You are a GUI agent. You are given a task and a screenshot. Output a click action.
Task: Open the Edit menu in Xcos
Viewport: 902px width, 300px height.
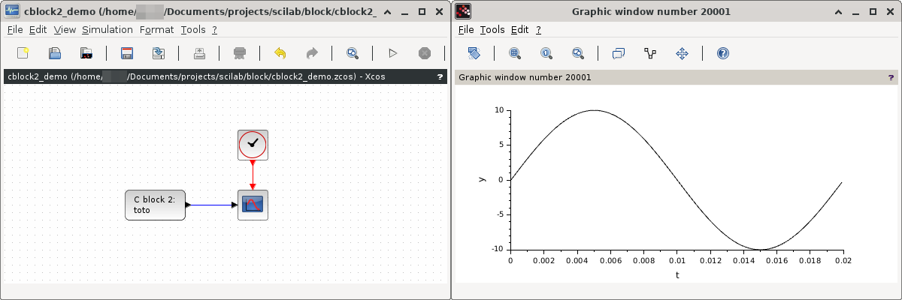click(x=38, y=29)
